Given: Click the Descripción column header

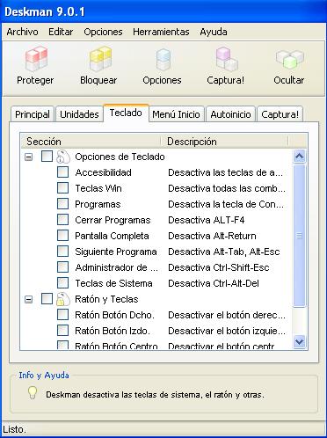Looking at the screenshot, I should pyautogui.click(x=224, y=142).
